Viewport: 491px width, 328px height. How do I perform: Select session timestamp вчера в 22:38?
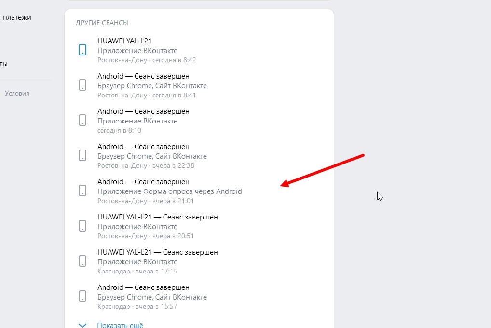[173, 165]
